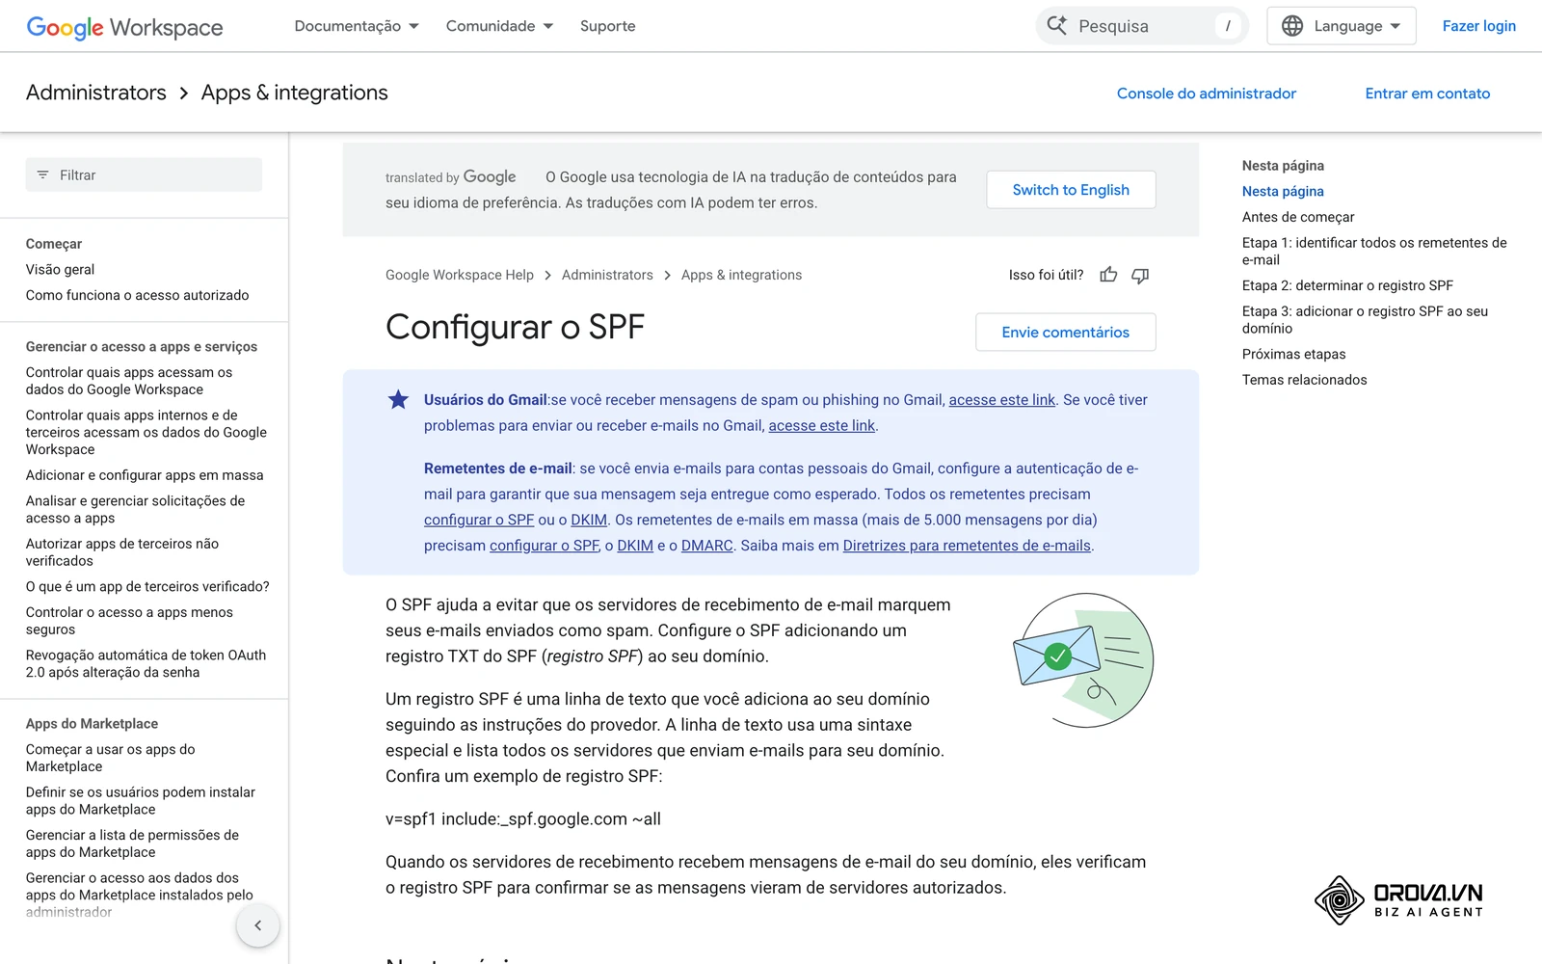Open Entrar em contato link
The height and width of the screenshot is (964, 1542).
[1427, 94]
